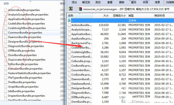Sort archive list by 名称 column

point(80,16)
